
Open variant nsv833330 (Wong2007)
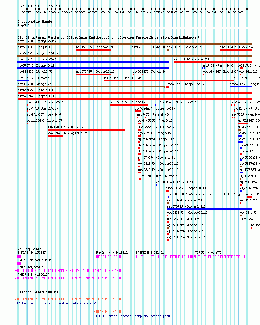click(x=35, y=72)
